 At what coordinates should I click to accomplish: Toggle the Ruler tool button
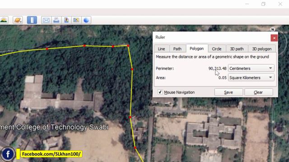point(32,20)
